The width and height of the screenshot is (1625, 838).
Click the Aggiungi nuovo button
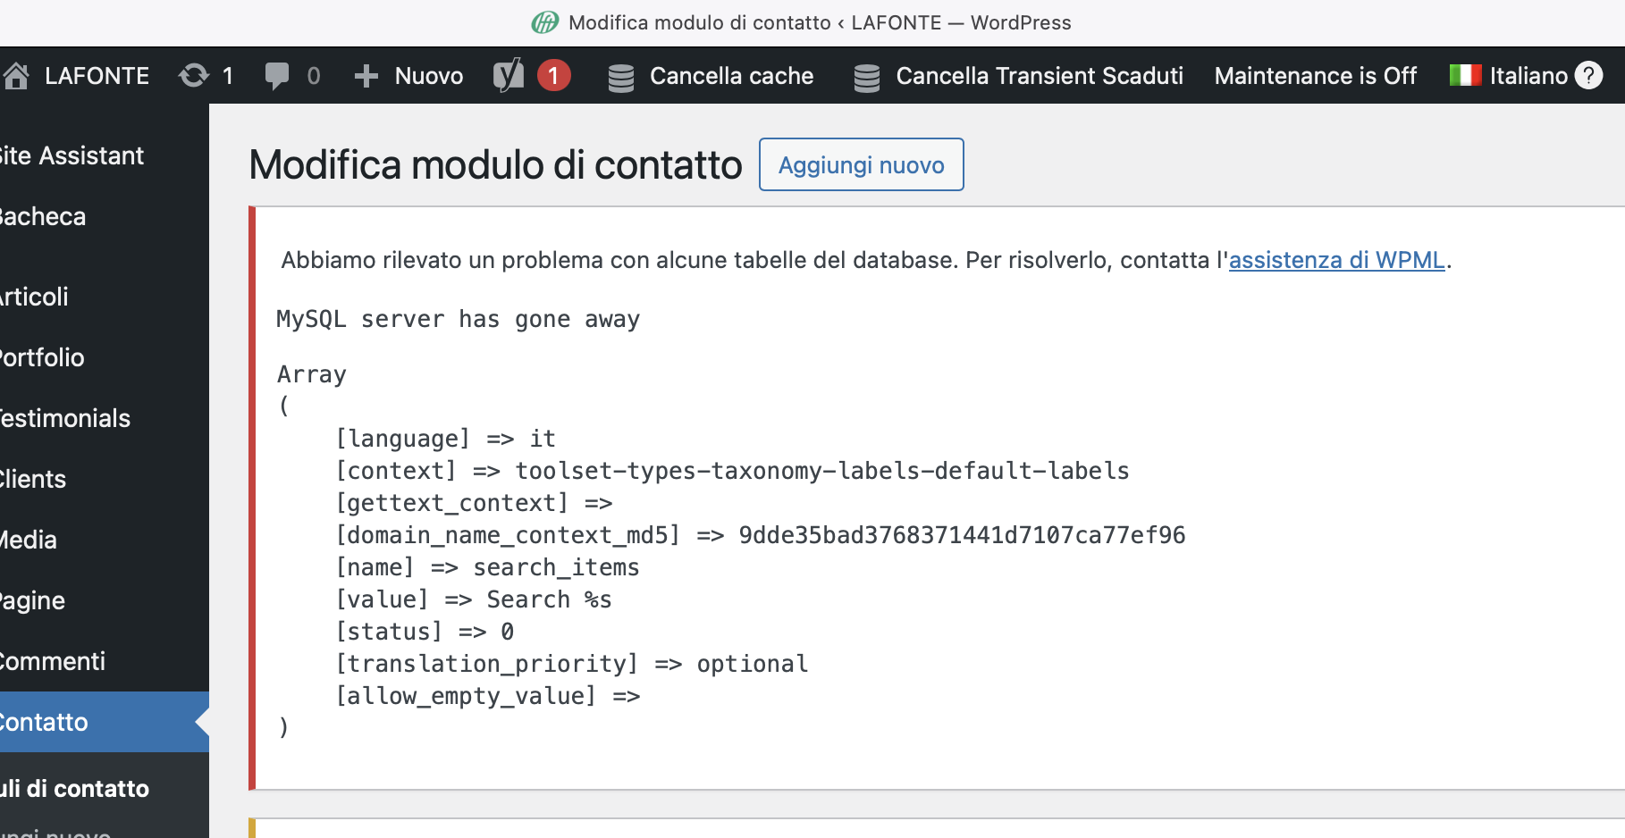pyautogui.click(x=861, y=164)
